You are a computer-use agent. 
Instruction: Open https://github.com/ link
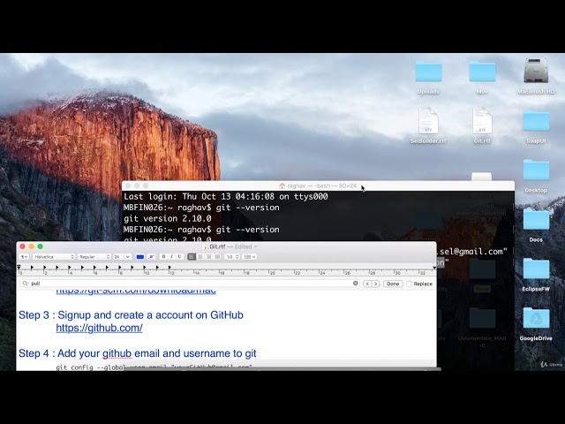click(99, 328)
